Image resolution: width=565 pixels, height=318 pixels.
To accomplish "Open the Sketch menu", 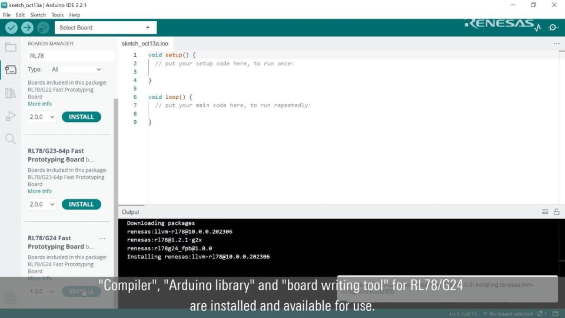I will coord(38,15).
